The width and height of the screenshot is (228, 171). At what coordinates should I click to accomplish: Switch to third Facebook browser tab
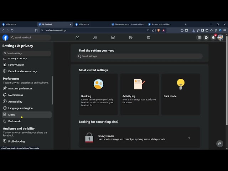[92, 24]
